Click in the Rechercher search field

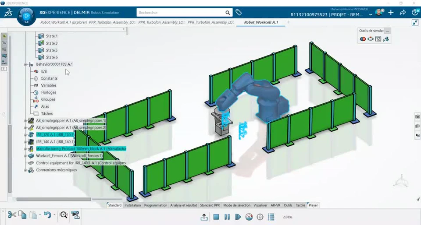(180, 13)
